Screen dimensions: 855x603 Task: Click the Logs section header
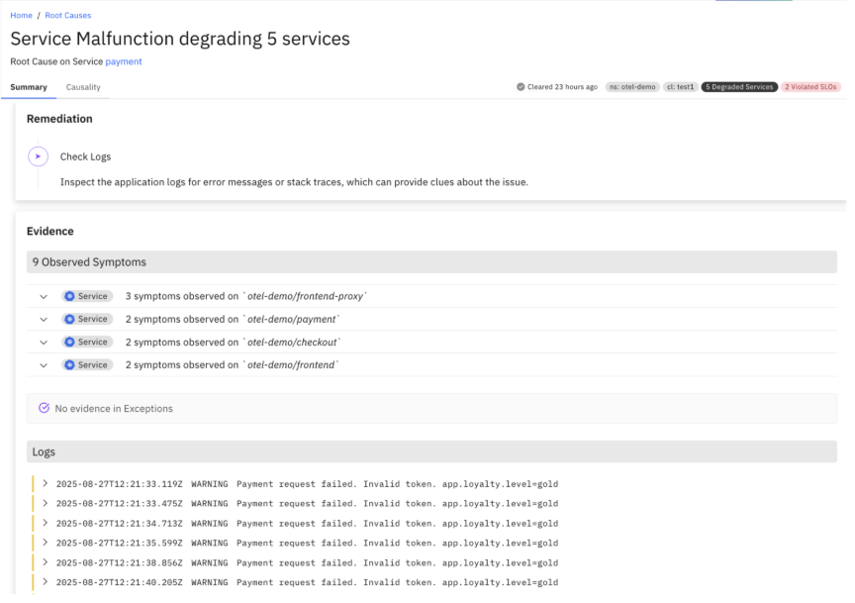click(431, 452)
